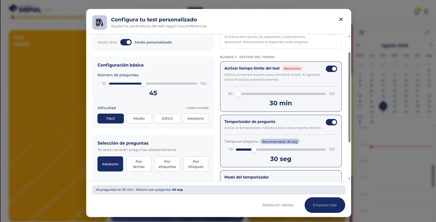Screen dimensions: 436x222
Task: Click the Restrictivo badge
Action: tap(292, 68)
